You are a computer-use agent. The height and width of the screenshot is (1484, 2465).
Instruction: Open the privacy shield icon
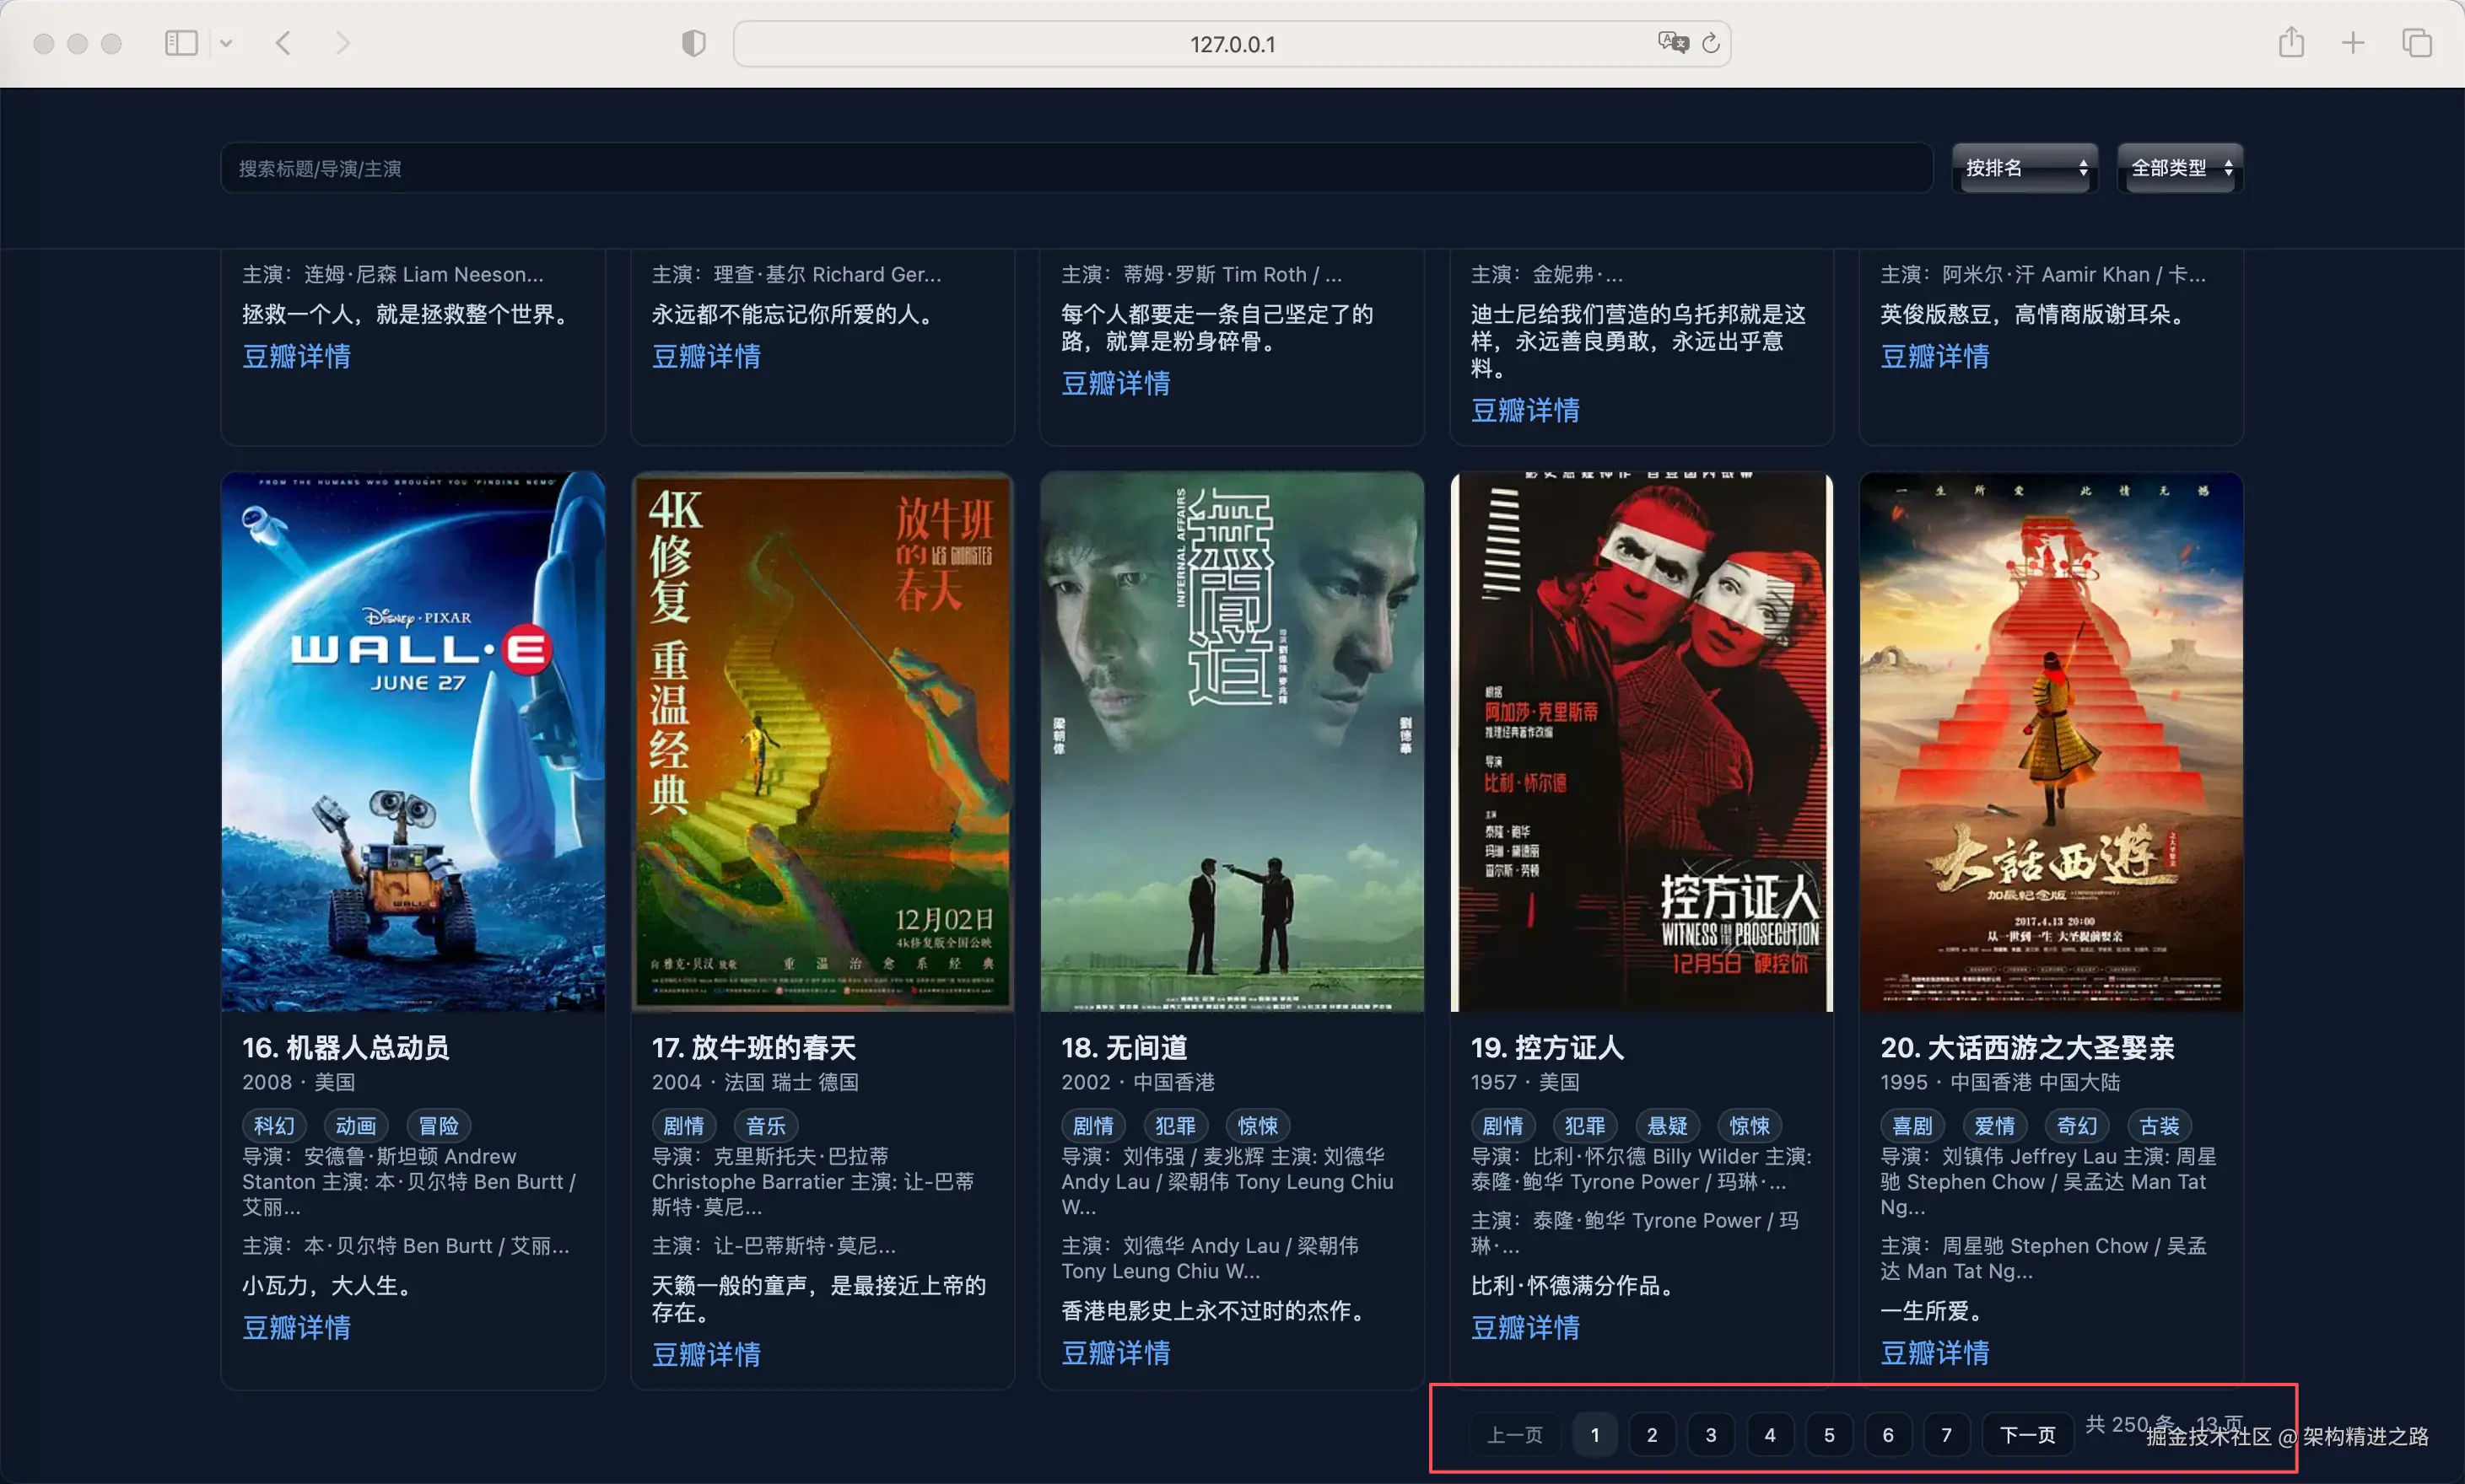click(693, 43)
